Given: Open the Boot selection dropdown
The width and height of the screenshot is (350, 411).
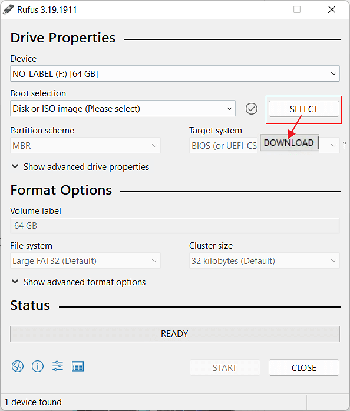Looking at the screenshot, I should coord(123,108).
